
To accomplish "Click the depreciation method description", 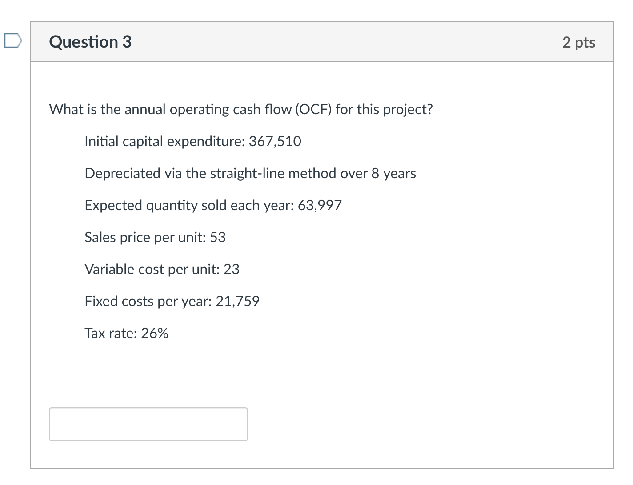I will click(x=250, y=173).
